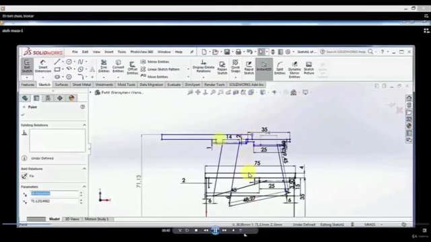Collapse the Add Relations section

tap(84, 169)
